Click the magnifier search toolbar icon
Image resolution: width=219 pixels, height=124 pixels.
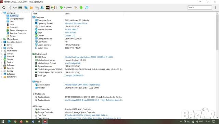click(87, 8)
